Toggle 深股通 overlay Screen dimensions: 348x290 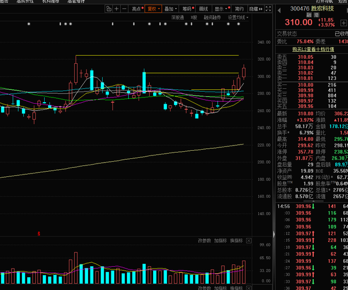point(177,17)
